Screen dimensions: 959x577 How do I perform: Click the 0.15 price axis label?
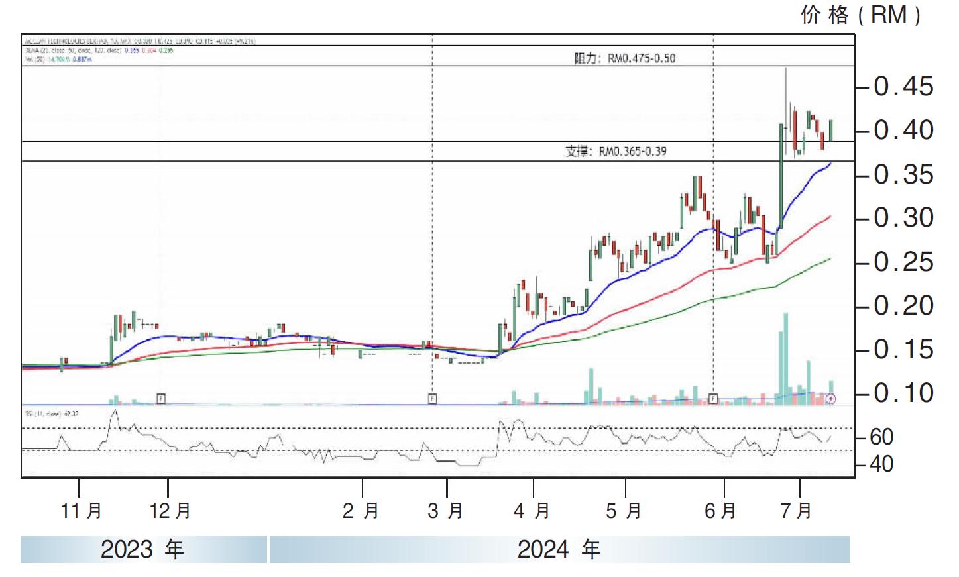903,350
